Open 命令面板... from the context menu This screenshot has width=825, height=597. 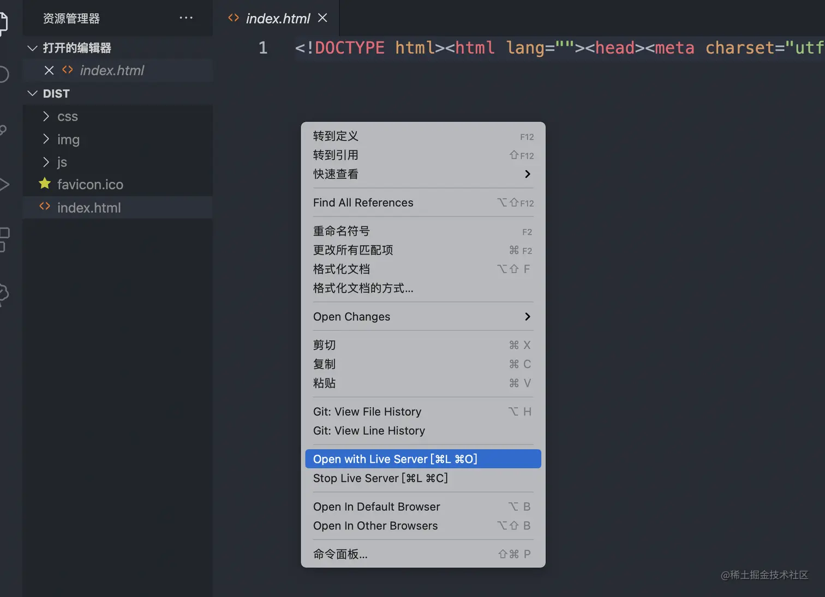click(x=423, y=554)
